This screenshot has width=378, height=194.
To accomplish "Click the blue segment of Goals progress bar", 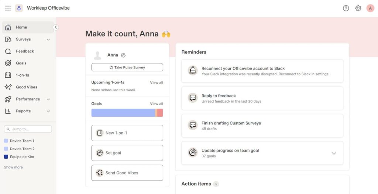I will 123,113.
